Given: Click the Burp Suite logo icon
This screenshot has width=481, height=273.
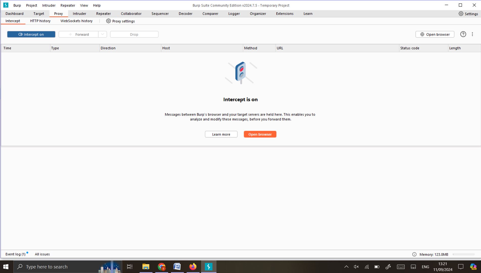Looking at the screenshot, I should coord(6,5).
